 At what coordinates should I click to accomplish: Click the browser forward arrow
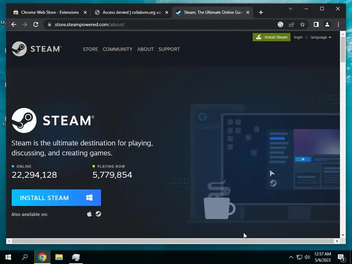[25, 24]
